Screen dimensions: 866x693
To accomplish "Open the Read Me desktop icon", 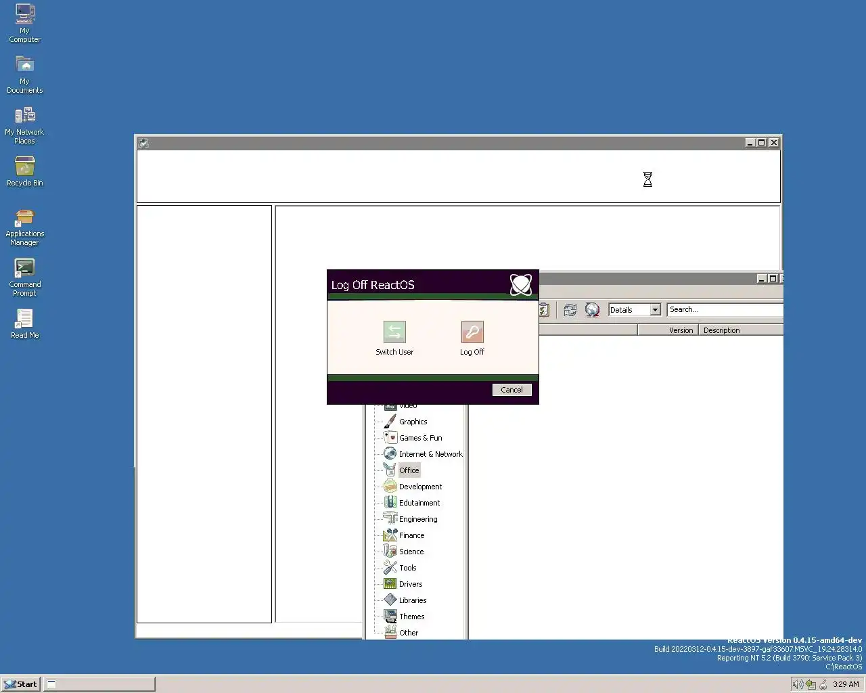I will 24,323.
